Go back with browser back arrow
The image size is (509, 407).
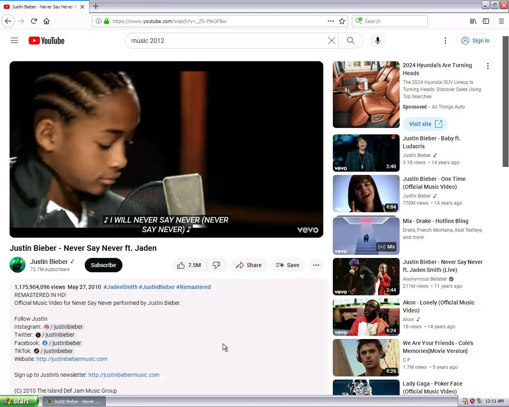(x=8, y=21)
